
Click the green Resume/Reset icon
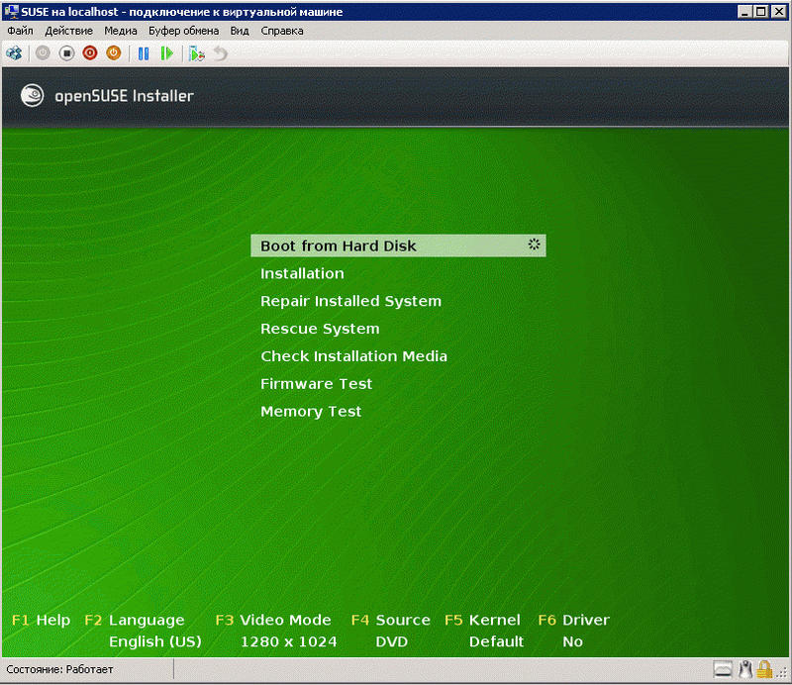[x=166, y=53]
